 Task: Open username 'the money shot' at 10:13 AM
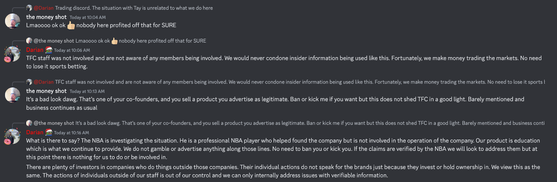tap(46, 91)
